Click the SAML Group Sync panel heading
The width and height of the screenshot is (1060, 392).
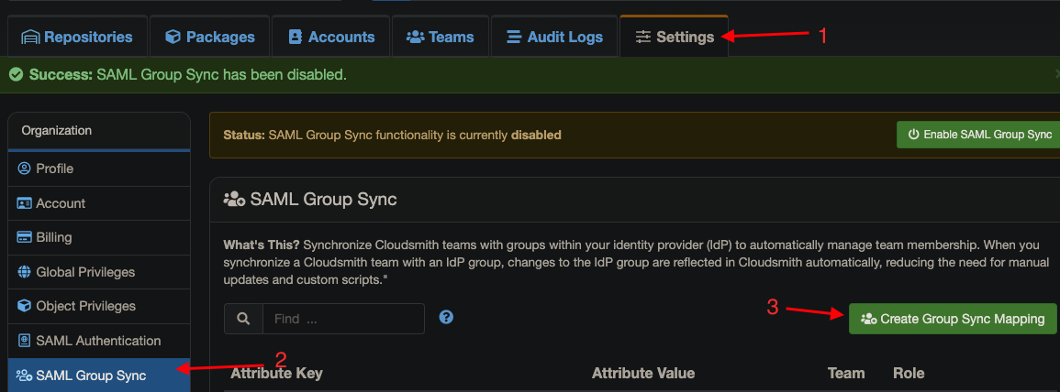point(323,199)
